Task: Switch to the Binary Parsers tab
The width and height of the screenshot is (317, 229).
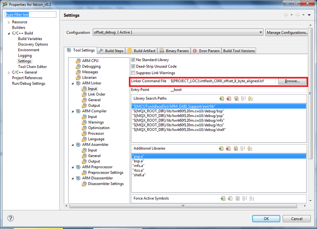Action: 174,51
